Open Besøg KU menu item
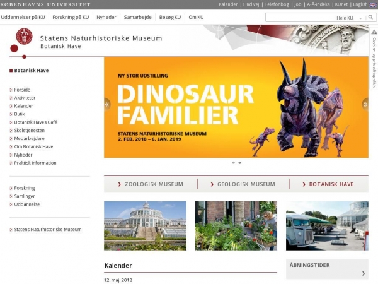 (170, 17)
